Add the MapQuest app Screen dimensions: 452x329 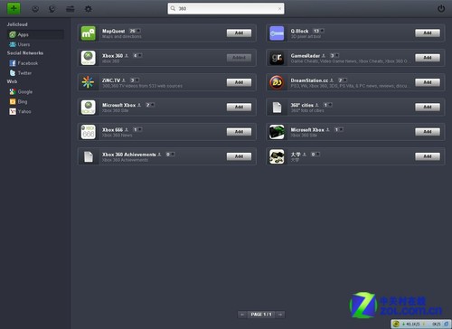[x=239, y=33]
